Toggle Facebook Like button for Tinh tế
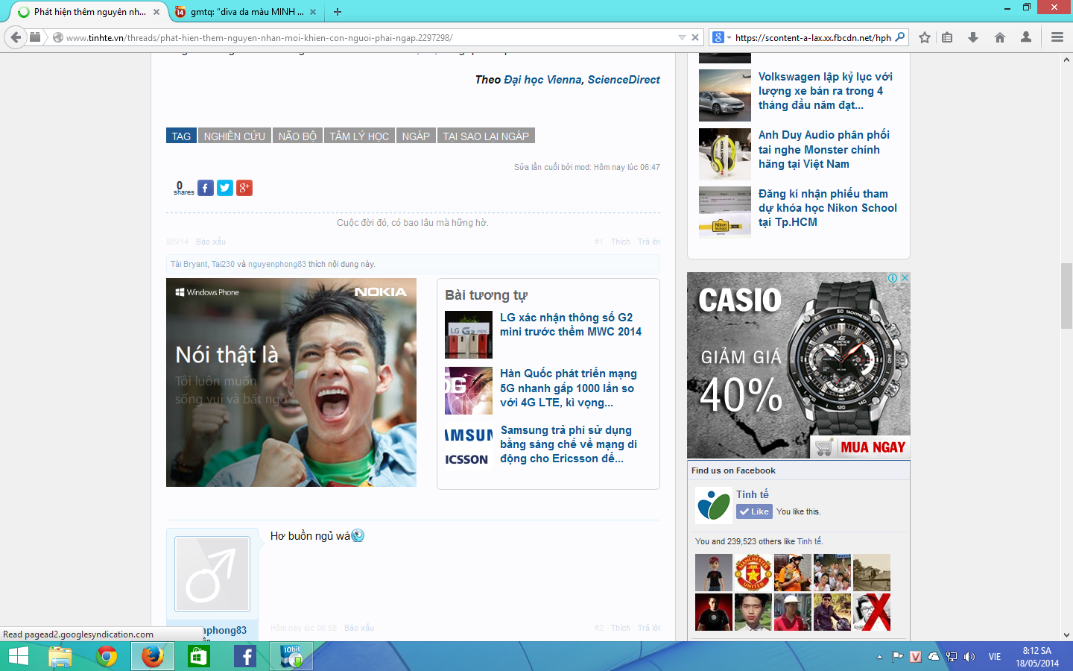Viewport: 1073px width, 671px height. [754, 511]
